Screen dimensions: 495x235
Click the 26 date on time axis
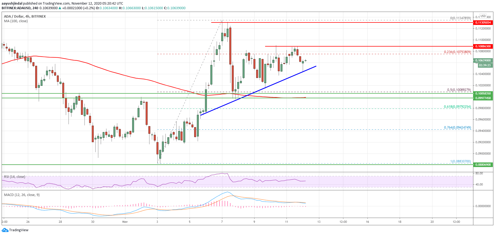click(x=28, y=222)
